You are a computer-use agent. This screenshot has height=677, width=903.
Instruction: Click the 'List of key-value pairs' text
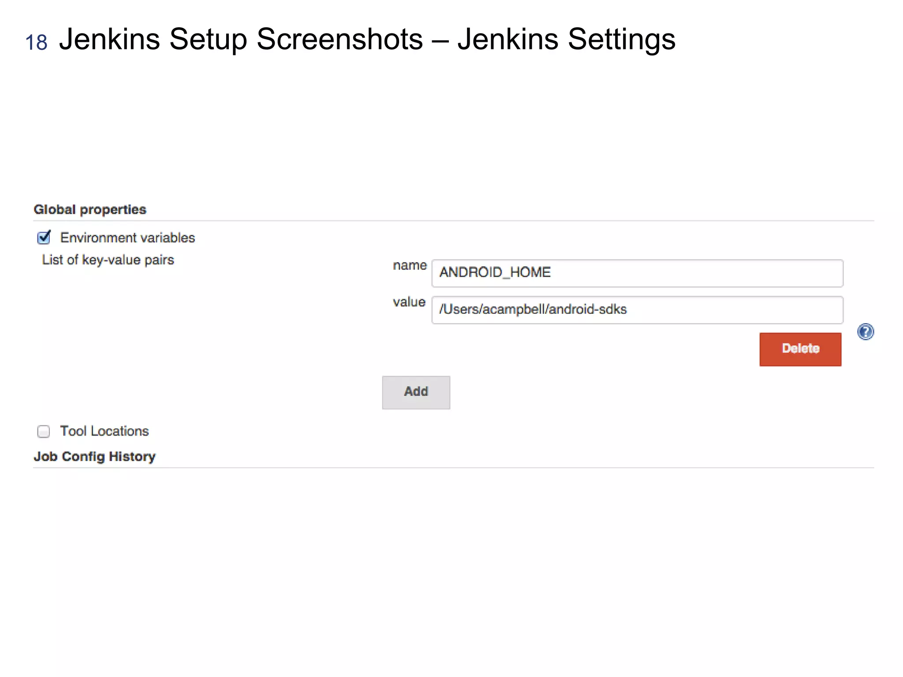tap(108, 260)
